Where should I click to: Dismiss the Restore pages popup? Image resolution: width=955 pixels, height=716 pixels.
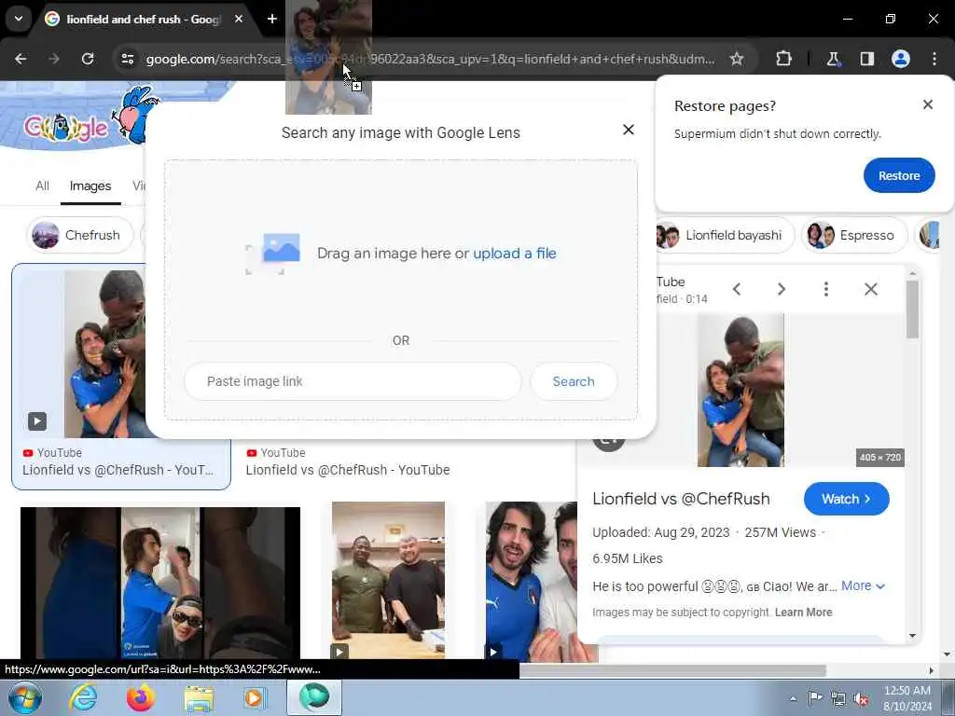click(x=928, y=104)
